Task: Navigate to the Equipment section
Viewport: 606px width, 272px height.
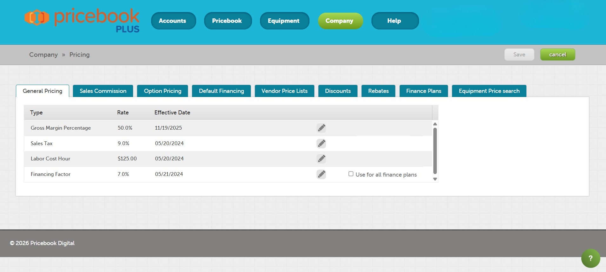Action: coord(283,21)
